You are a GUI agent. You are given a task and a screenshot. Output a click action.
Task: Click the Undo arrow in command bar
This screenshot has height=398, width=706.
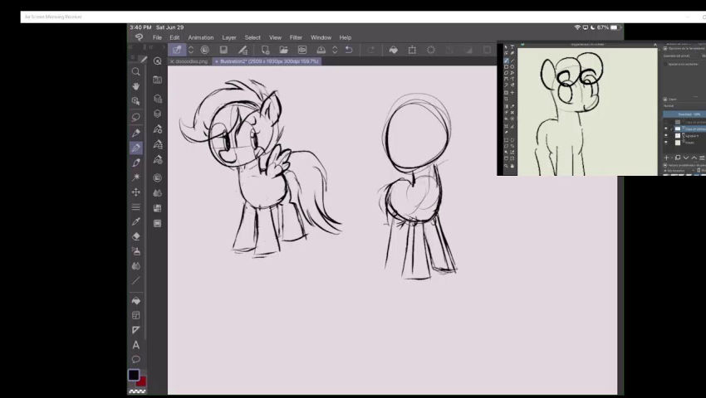(349, 50)
